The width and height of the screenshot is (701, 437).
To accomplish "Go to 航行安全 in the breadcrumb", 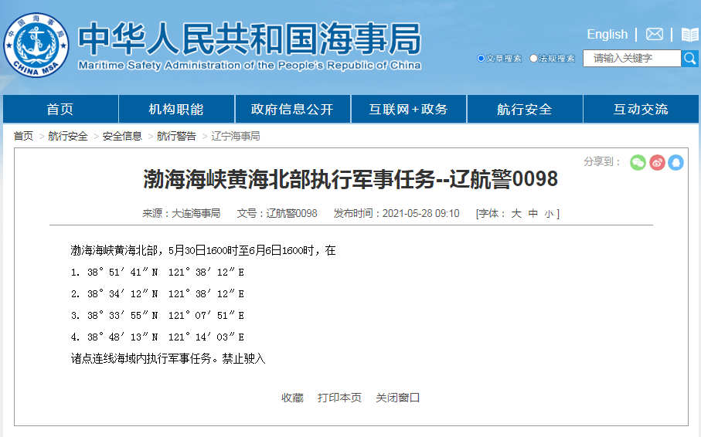I will [68, 137].
